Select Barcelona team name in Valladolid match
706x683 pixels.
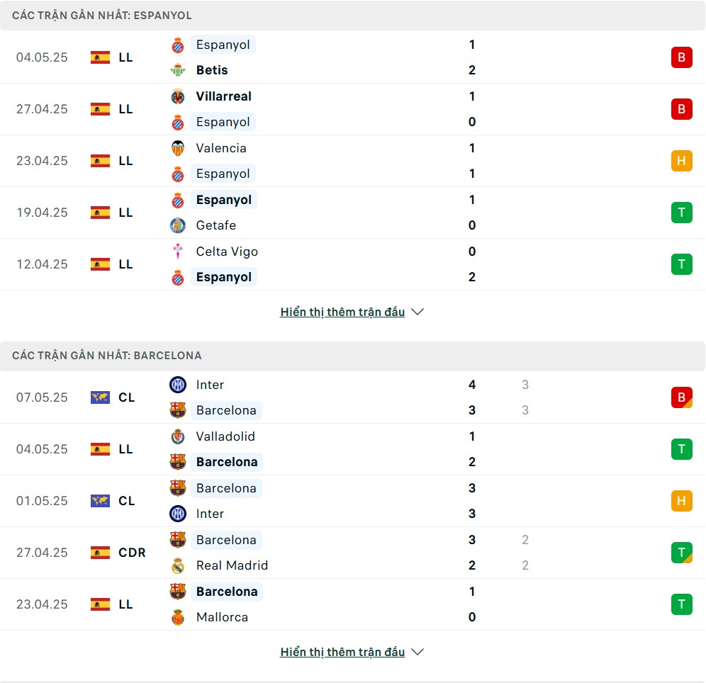pyautogui.click(x=227, y=462)
